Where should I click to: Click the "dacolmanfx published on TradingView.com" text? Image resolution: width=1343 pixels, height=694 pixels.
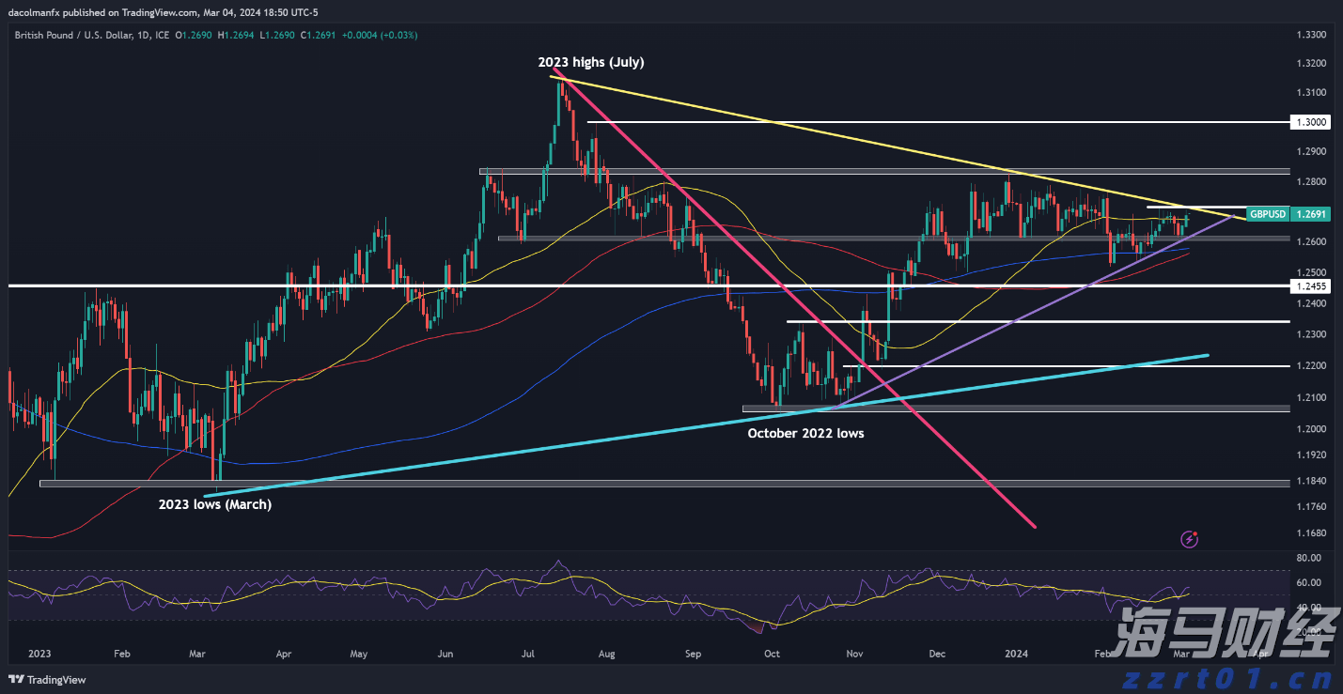tap(103, 12)
